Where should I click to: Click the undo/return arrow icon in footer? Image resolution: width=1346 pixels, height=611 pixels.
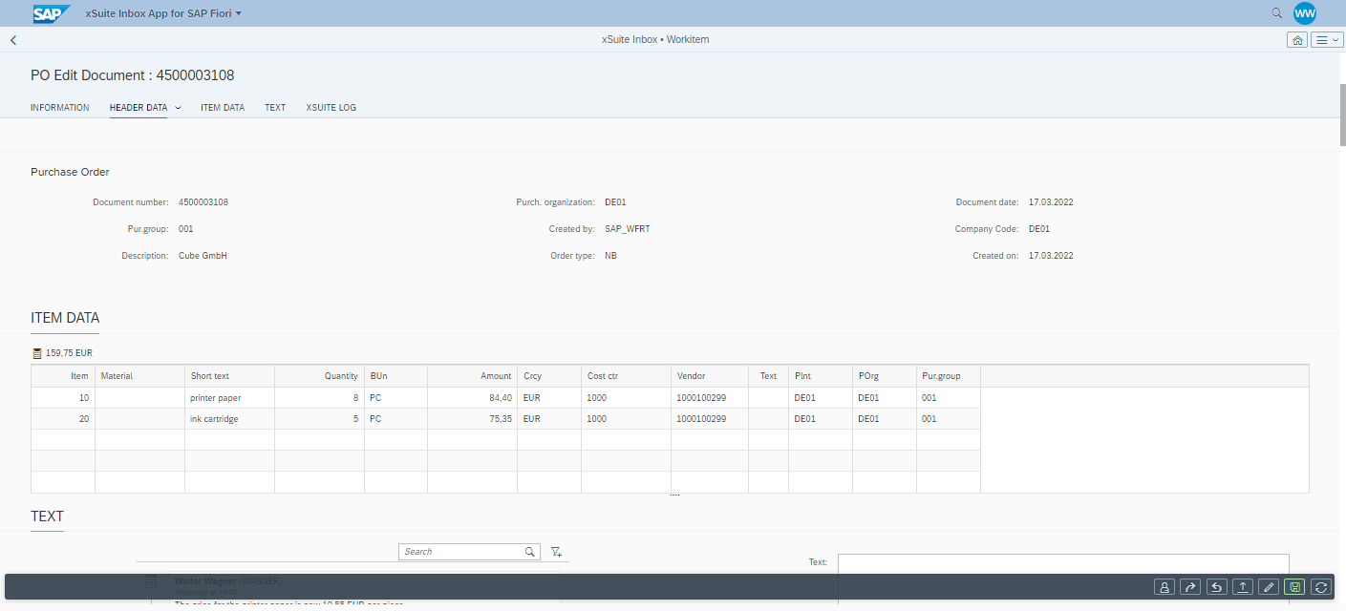(x=1216, y=587)
